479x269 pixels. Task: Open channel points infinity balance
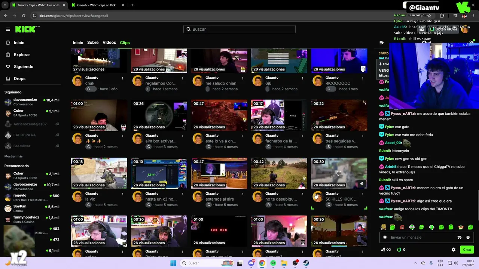tap(386, 250)
